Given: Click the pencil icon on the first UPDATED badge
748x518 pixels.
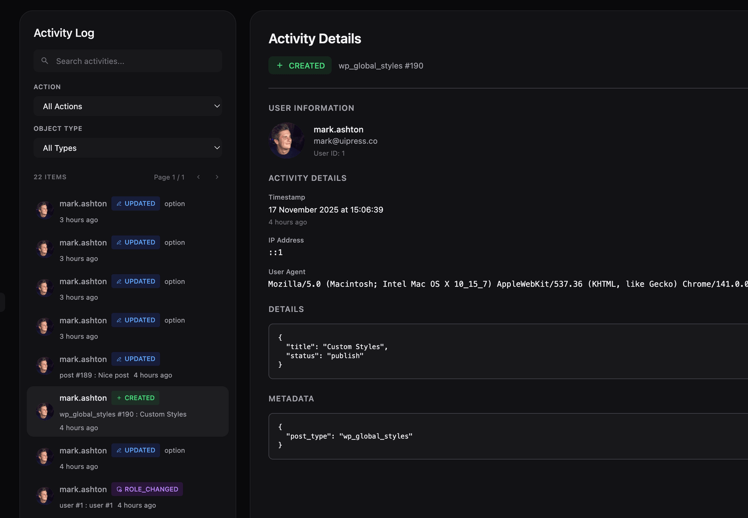Looking at the screenshot, I should click(x=119, y=203).
